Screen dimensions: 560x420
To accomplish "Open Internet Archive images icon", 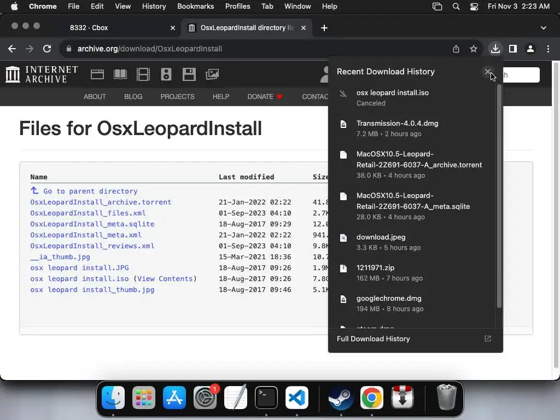I will pos(212,74).
